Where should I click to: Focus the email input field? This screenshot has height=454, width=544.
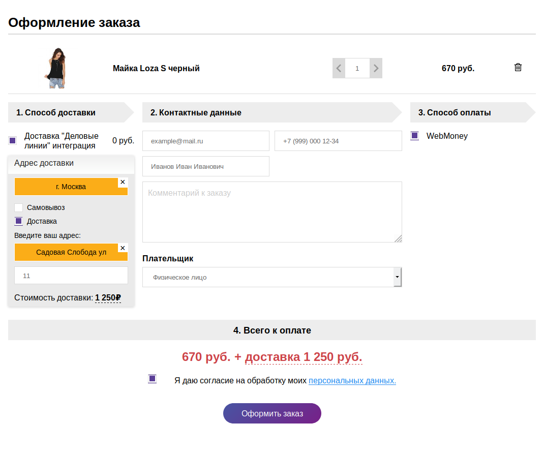point(205,141)
